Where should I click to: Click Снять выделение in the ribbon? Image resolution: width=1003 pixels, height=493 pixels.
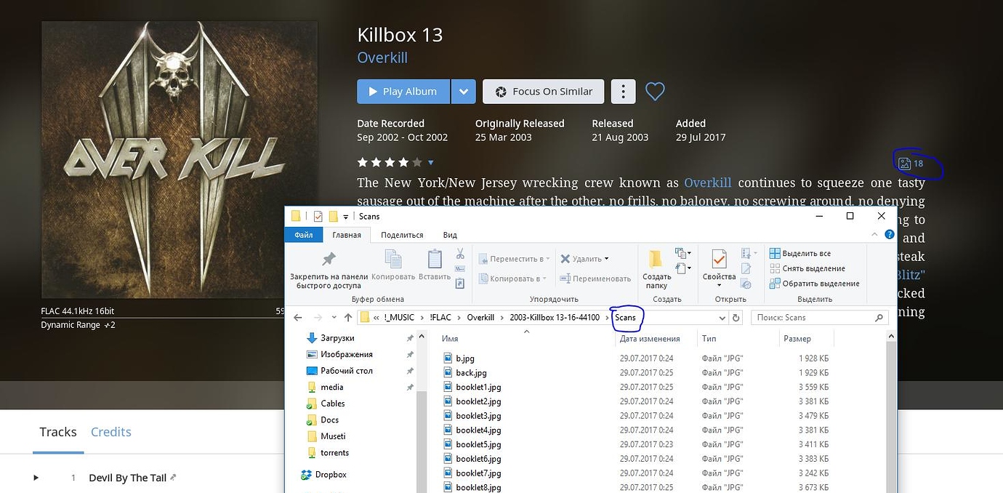(x=807, y=268)
